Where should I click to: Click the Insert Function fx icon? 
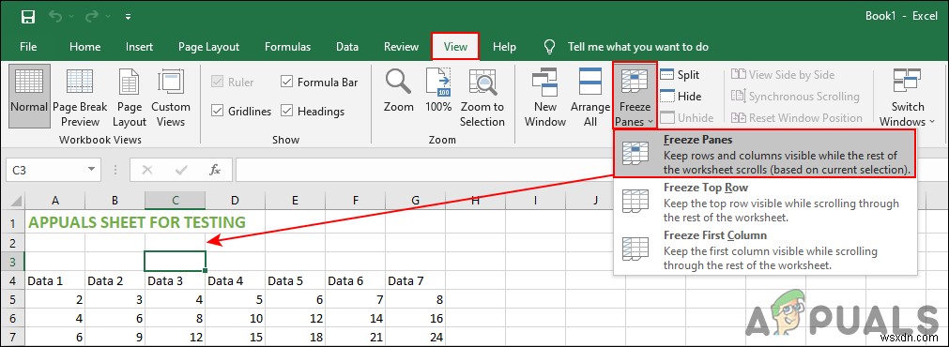point(215,170)
